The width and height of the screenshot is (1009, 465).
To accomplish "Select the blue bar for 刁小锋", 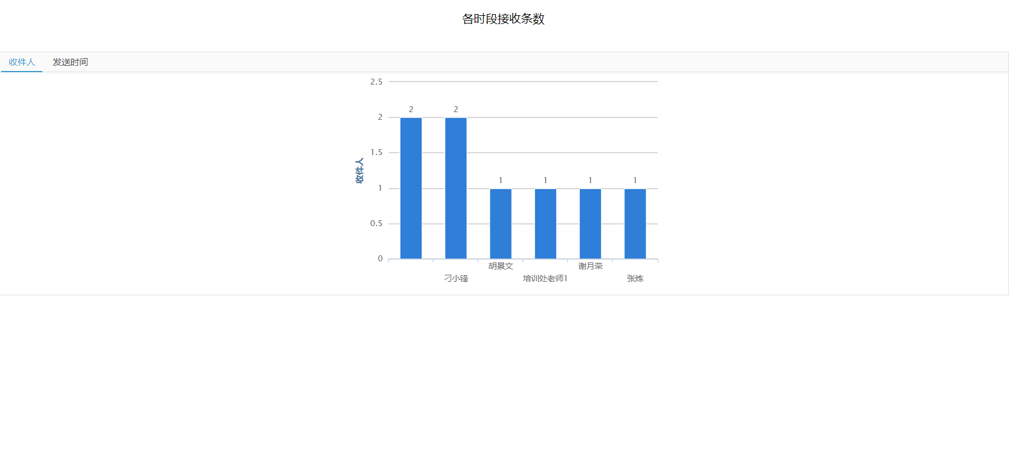I will pyautogui.click(x=456, y=188).
